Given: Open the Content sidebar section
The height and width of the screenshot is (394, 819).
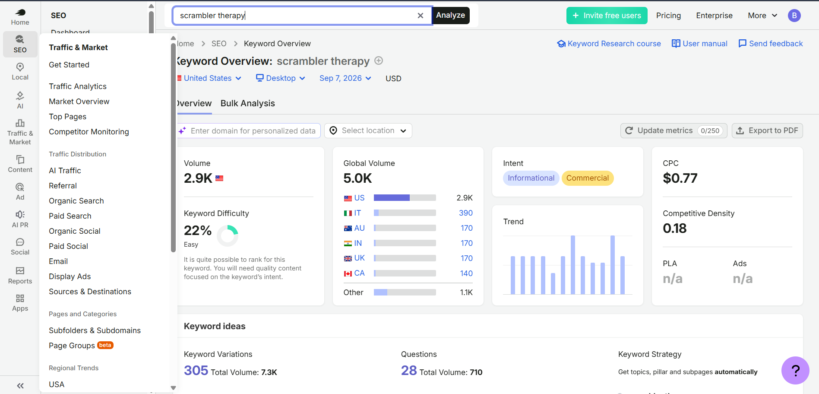Looking at the screenshot, I should pos(20,164).
